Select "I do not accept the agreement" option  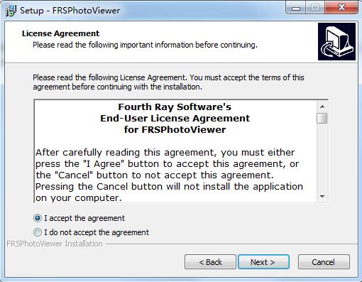38,232
